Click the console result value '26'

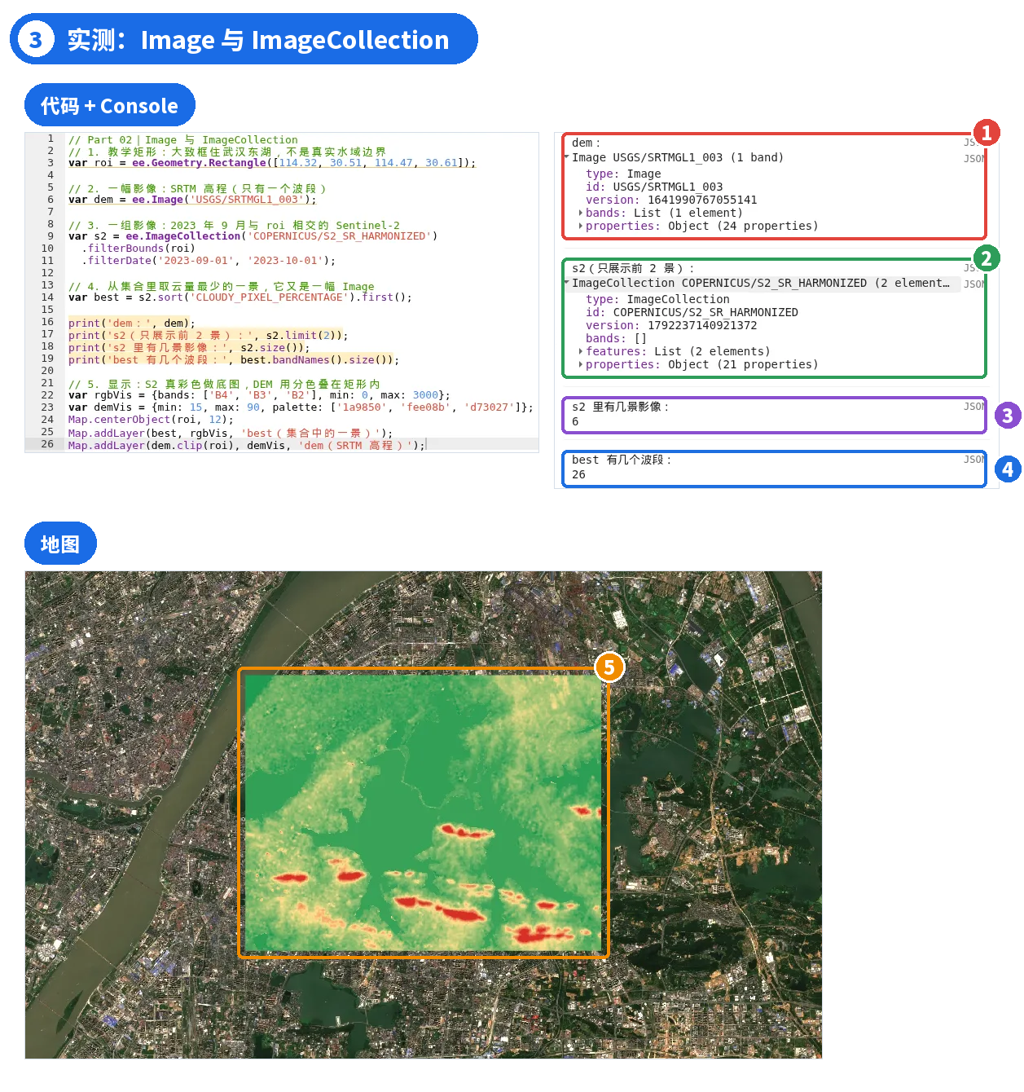pos(578,475)
